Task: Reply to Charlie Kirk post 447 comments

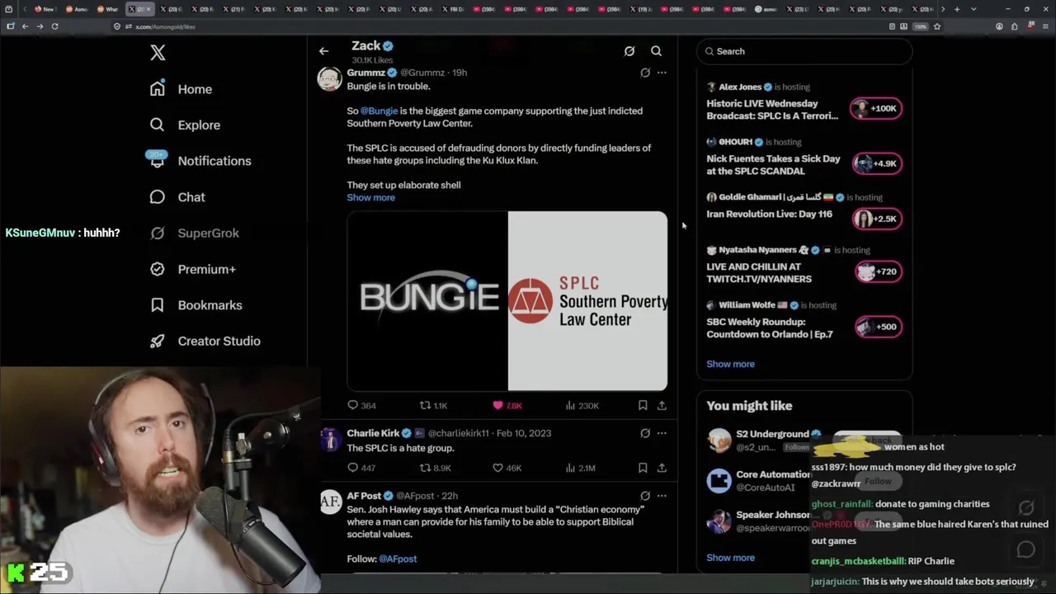Action: coord(361,468)
